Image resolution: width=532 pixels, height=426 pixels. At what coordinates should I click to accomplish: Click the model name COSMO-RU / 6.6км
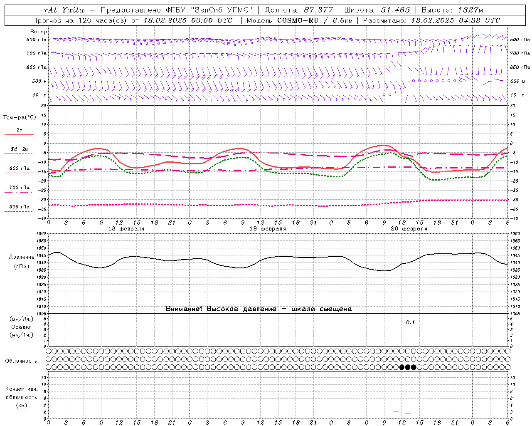(x=315, y=20)
